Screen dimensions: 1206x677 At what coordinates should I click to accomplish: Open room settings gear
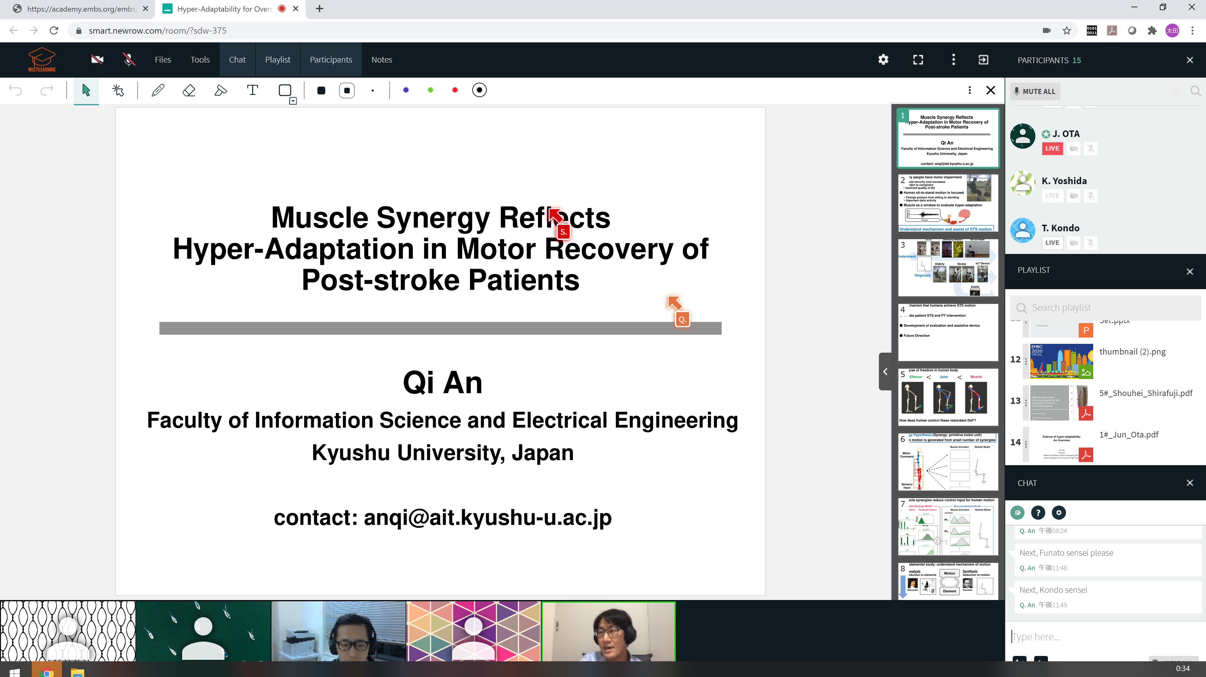point(883,59)
